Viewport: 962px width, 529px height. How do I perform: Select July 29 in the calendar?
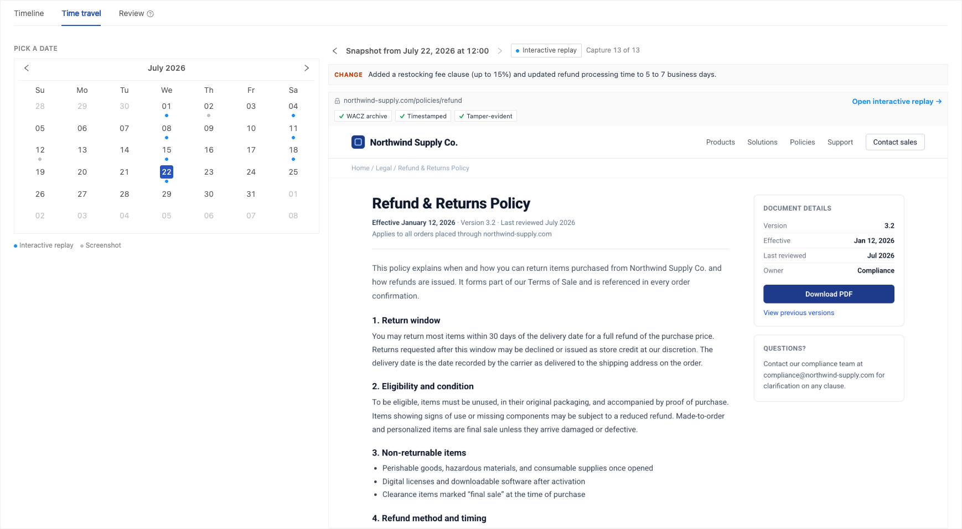coord(167,194)
